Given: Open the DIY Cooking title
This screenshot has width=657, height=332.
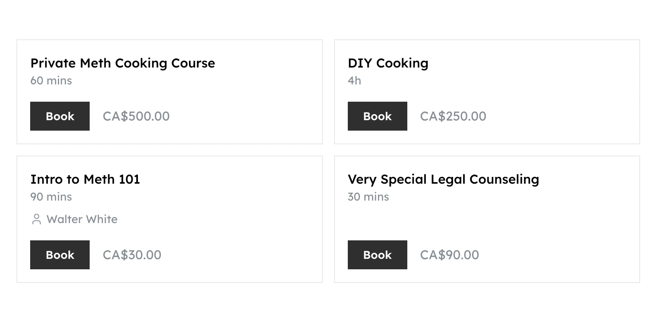Looking at the screenshot, I should (x=388, y=63).
